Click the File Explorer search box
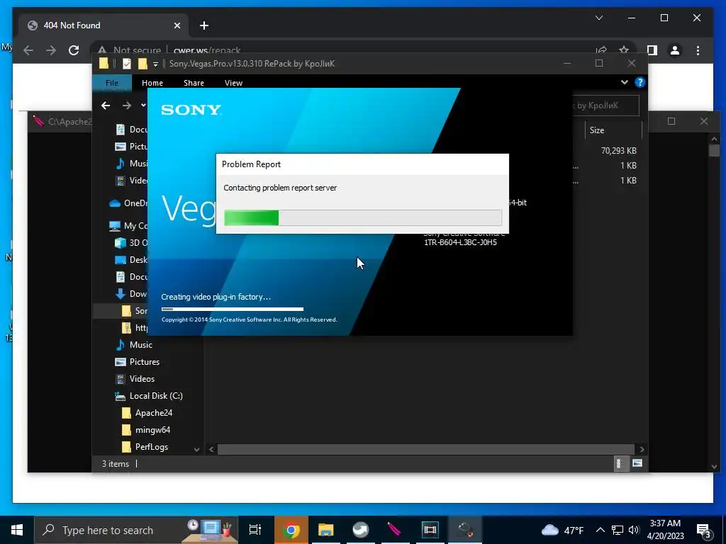This screenshot has height=544, width=726. (x=605, y=106)
